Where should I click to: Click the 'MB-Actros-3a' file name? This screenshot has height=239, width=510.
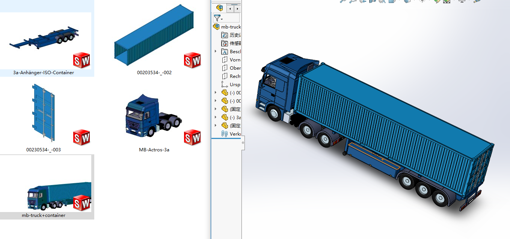[154, 150]
